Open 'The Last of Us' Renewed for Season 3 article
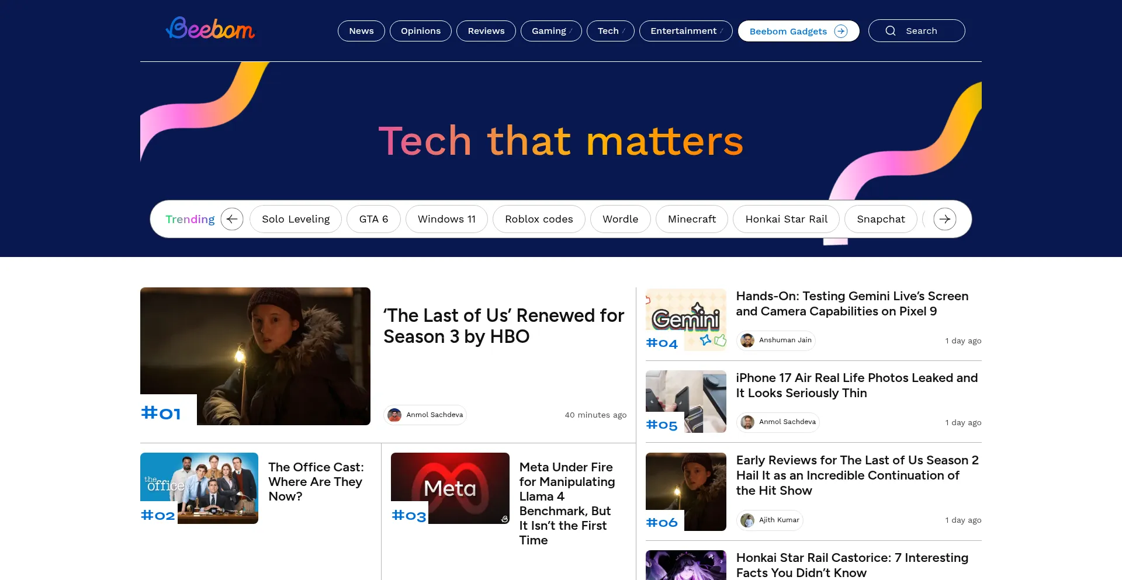The width and height of the screenshot is (1122, 580). (x=504, y=326)
